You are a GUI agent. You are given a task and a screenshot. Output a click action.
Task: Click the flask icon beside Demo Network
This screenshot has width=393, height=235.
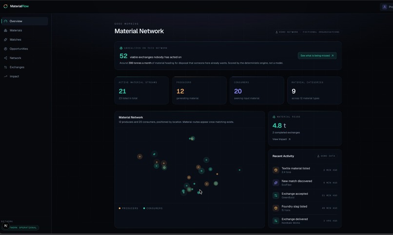coord(276,32)
